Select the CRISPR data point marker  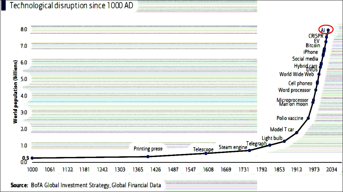click(326, 37)
